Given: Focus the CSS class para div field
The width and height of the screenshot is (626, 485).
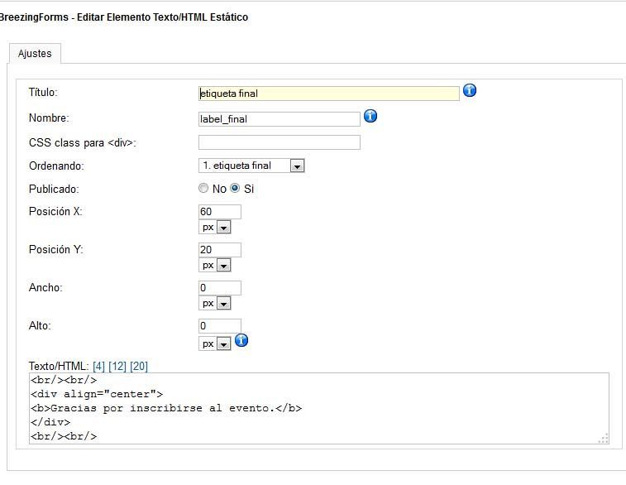Looking at the screenshot, I should tap(280, 142).
